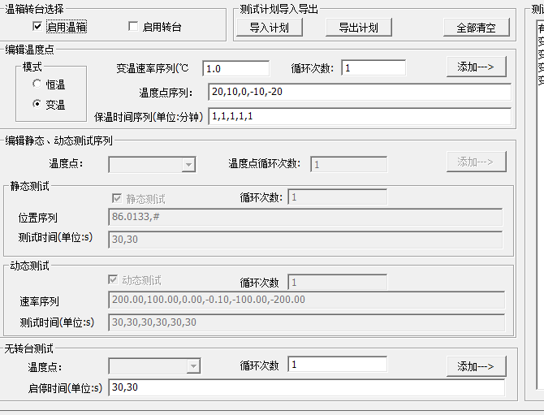Click the 循环次数 field in 编辑温度点
Image resolution: width=544 pixels, height=415 pixels.
pyautogui.click(x=373, y=67)
